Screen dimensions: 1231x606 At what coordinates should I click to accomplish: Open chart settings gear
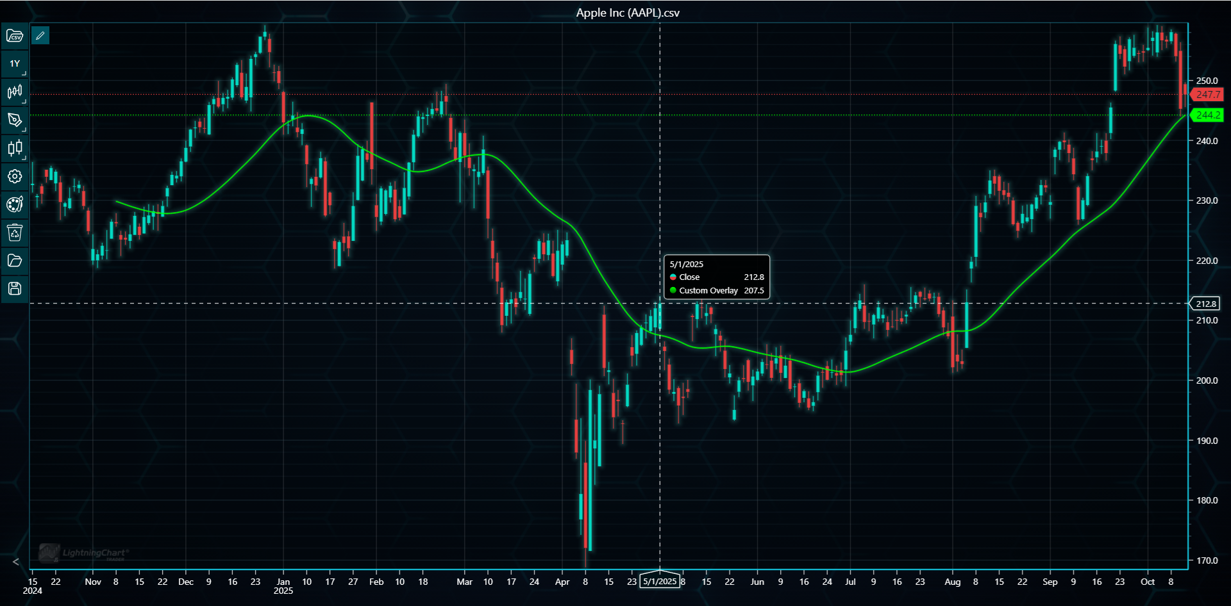click(x=15, y=176)
